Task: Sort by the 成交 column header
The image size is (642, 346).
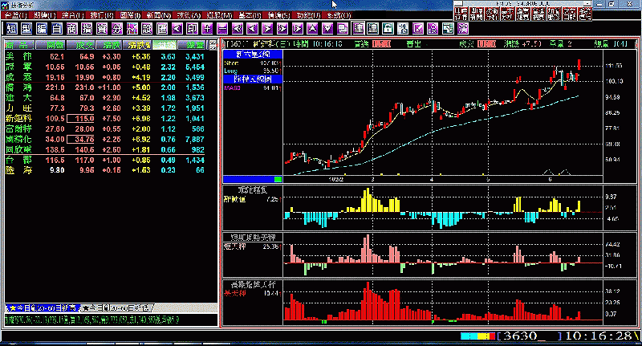Action: (80, 45)
